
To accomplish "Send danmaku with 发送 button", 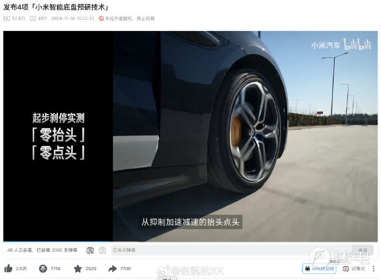I will tap(363, 250).
